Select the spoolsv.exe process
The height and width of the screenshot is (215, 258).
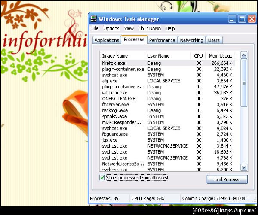(168, 116)
